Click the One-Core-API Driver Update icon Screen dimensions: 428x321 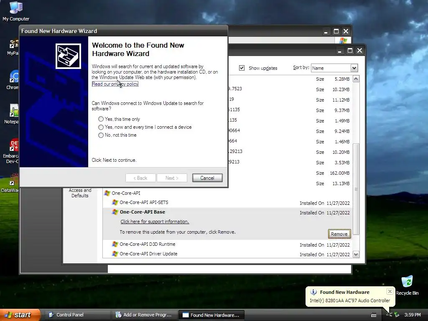(115, 254)
